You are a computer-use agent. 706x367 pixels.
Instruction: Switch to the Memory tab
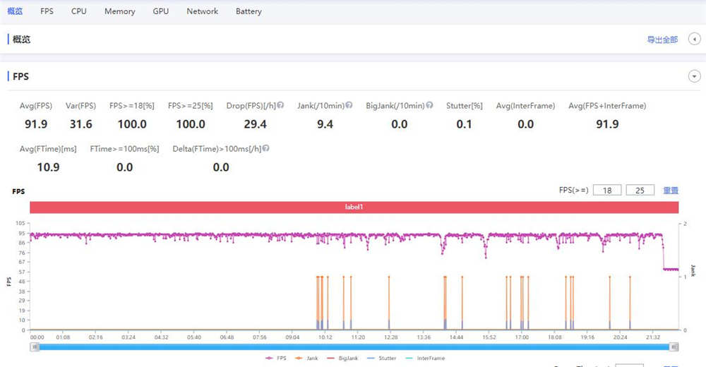120,11
